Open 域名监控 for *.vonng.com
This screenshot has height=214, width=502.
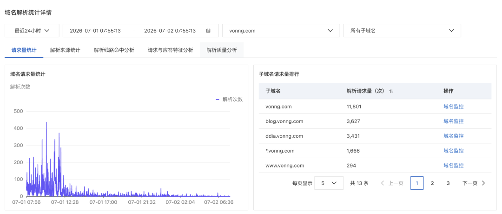coord(453,151)
